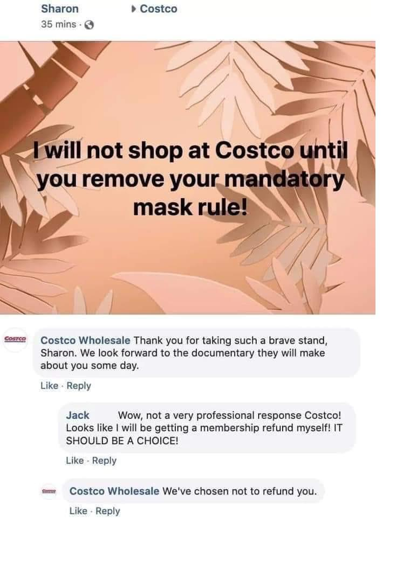Click the arrow icon before Costco
Image resolution: width=410 pixels, height=571 pixels.
click(x=134, y=9)
